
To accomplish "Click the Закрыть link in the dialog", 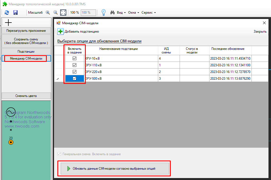I will coord(260,31).
